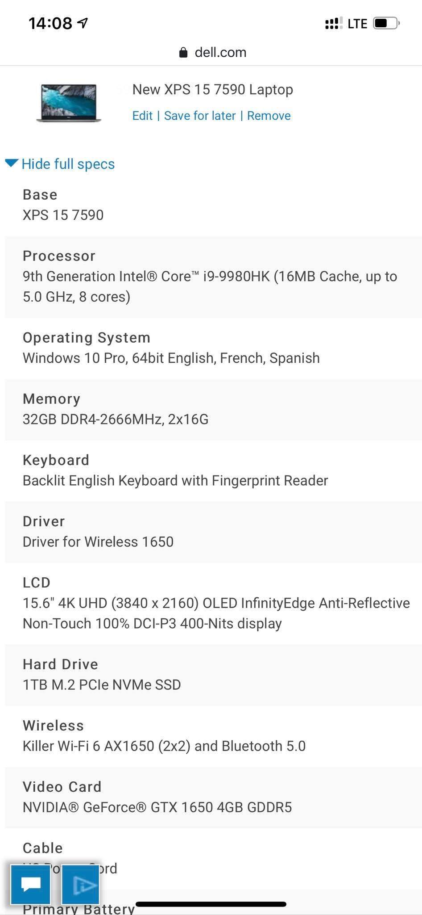Image resolution: width=422 pixels, height=915 pixels.
Task: Open the New XPS 15 7590 Laptop title
Action: (x=212, y=90)
